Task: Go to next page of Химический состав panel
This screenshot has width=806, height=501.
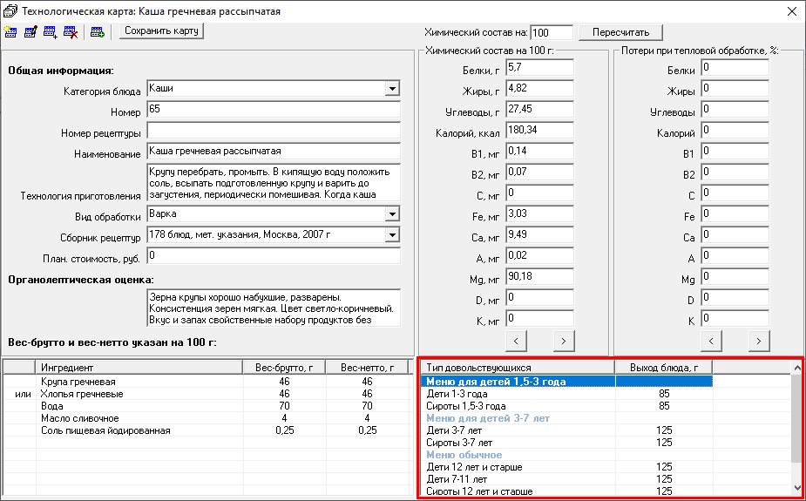Action: 564,340
